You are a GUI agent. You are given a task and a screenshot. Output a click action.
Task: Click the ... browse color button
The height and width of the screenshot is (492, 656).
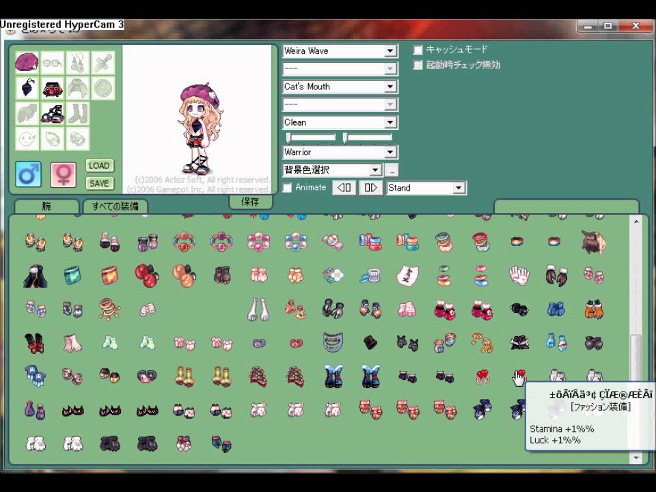coord(392,170)
